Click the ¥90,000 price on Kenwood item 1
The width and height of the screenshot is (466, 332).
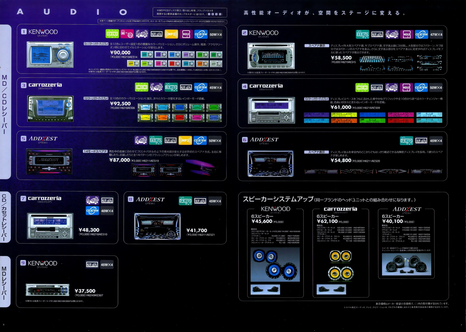[x=120, y=52]
